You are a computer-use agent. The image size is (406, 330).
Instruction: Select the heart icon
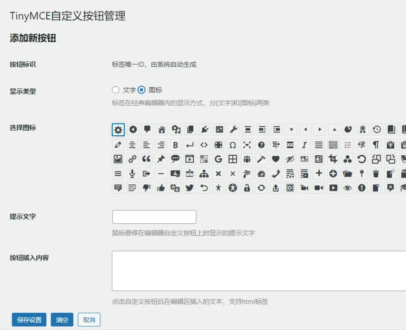276,159
